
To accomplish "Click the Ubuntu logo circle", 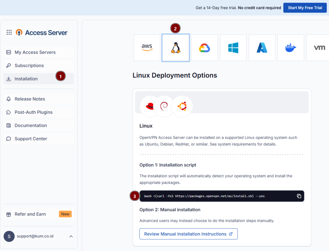I will [x=182, y=106].
